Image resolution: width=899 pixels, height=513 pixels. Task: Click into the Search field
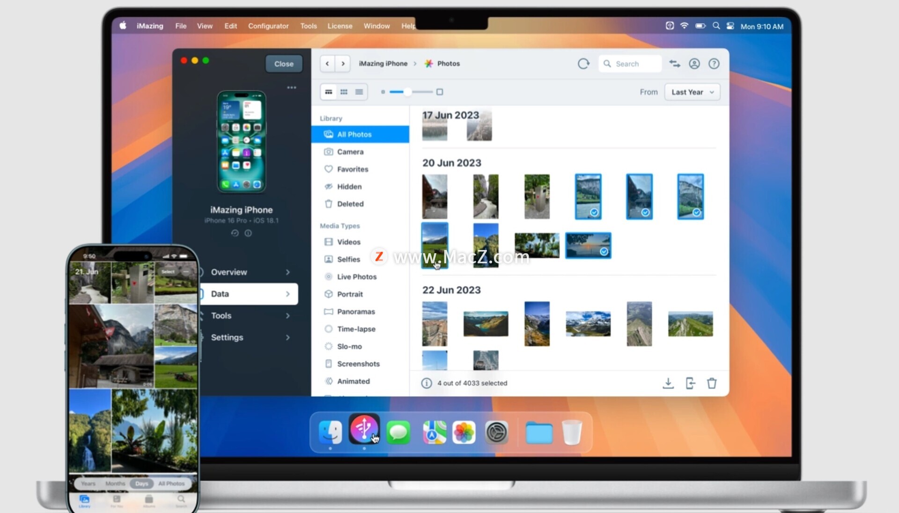630,64
